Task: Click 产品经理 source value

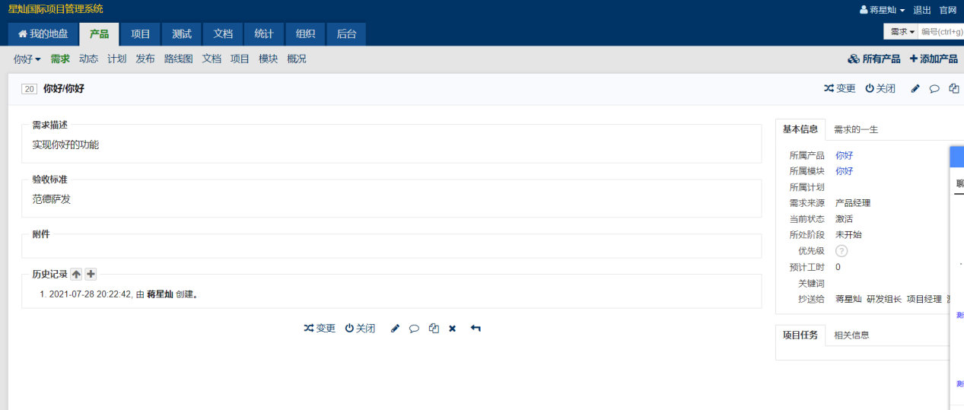Action: [853, 203]
